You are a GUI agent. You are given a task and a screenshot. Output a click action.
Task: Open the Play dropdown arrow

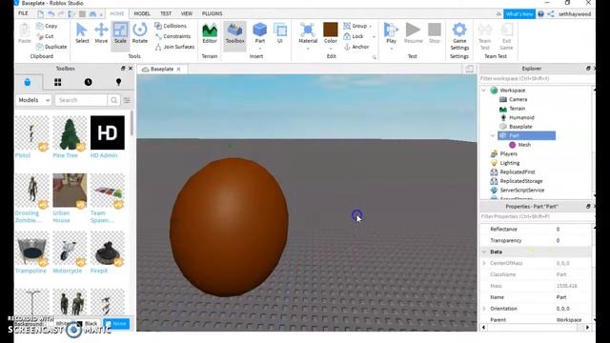point(391,49)
